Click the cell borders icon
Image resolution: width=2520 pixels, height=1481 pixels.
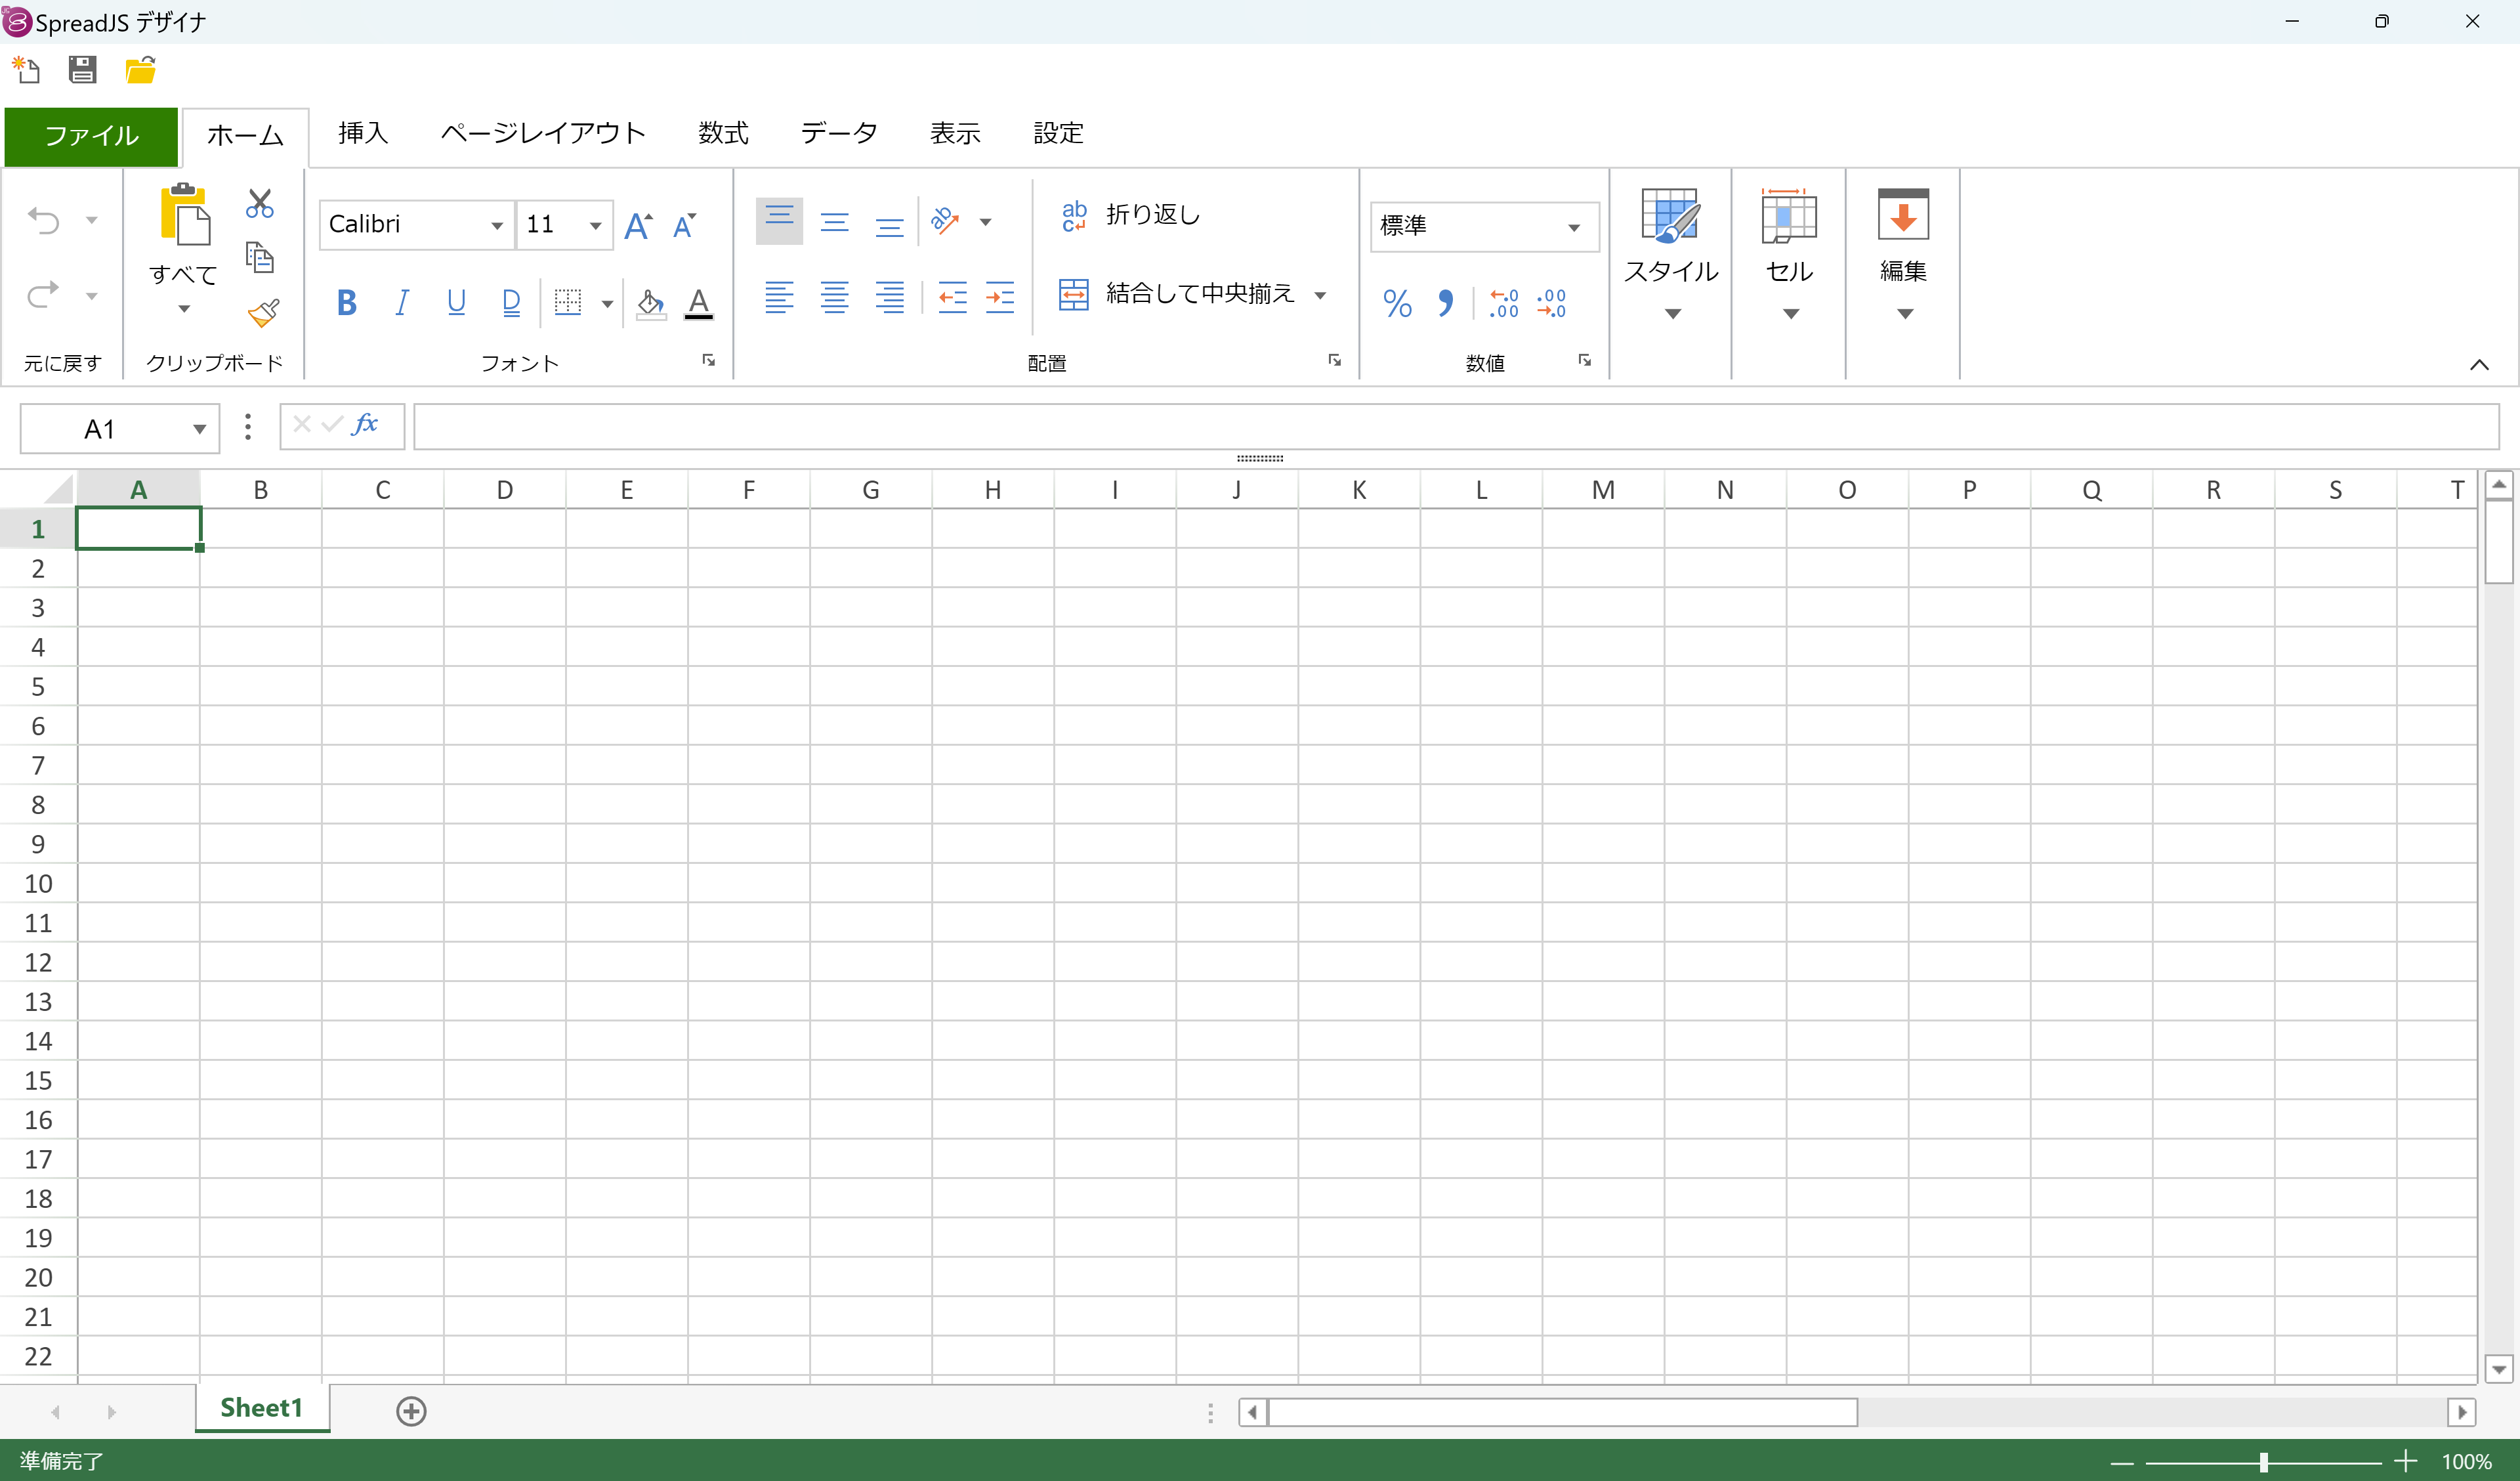click(568, 302)
